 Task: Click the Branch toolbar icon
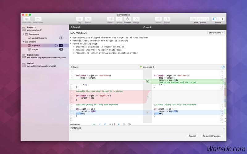click(88, 19)
